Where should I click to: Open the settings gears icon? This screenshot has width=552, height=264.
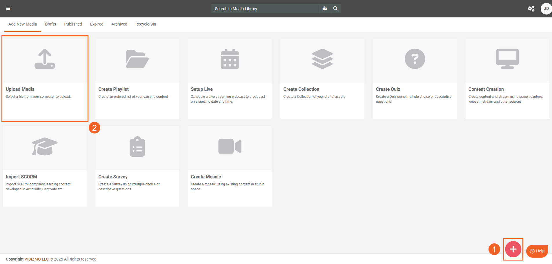531,9
